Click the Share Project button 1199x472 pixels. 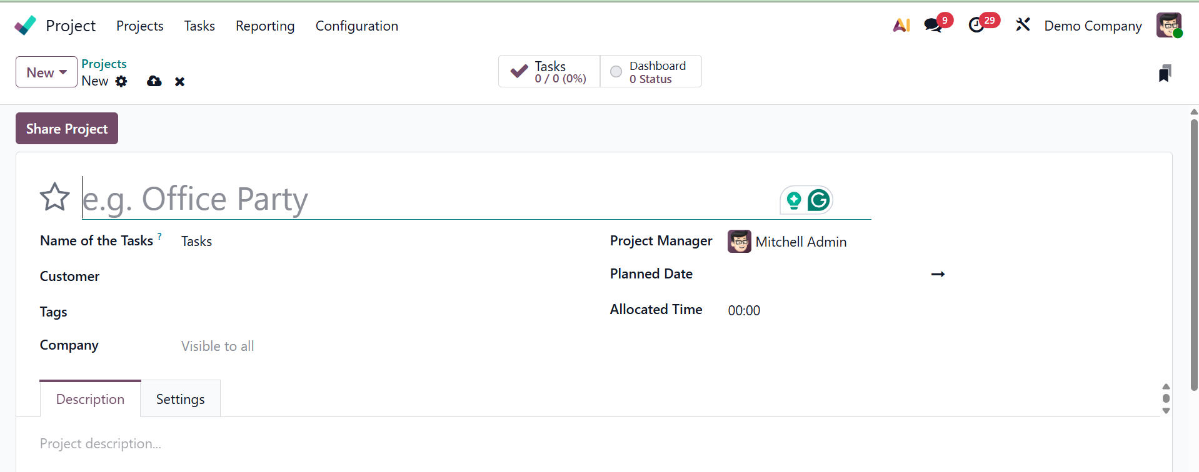point(67,129)
